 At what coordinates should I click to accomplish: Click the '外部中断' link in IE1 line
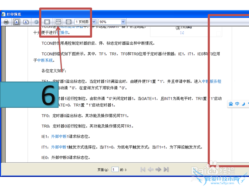(59, 136)
